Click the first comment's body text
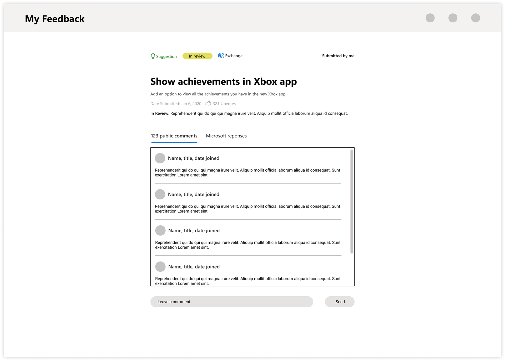This screenshot has width=505, height=361. point(248,173)
